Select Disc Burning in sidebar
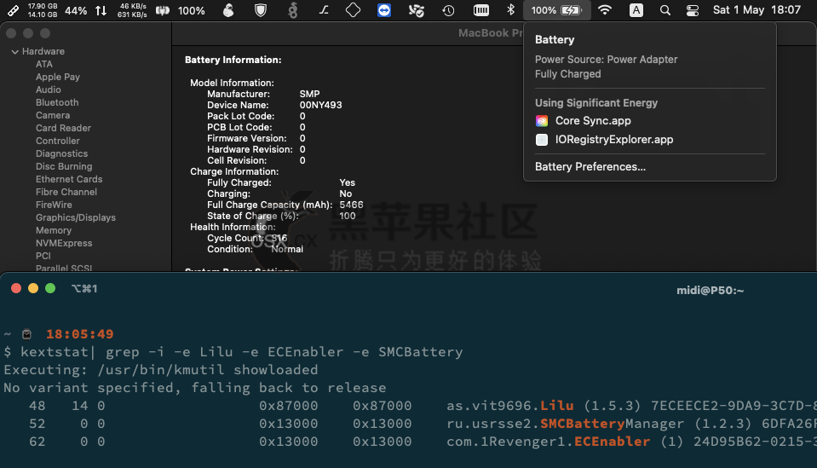Viewport: 817px width, 468px height. coord(64,166)
